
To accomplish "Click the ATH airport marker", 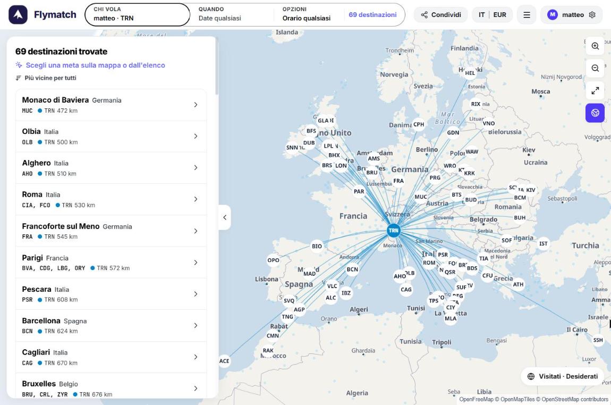I will pos(518,284).
